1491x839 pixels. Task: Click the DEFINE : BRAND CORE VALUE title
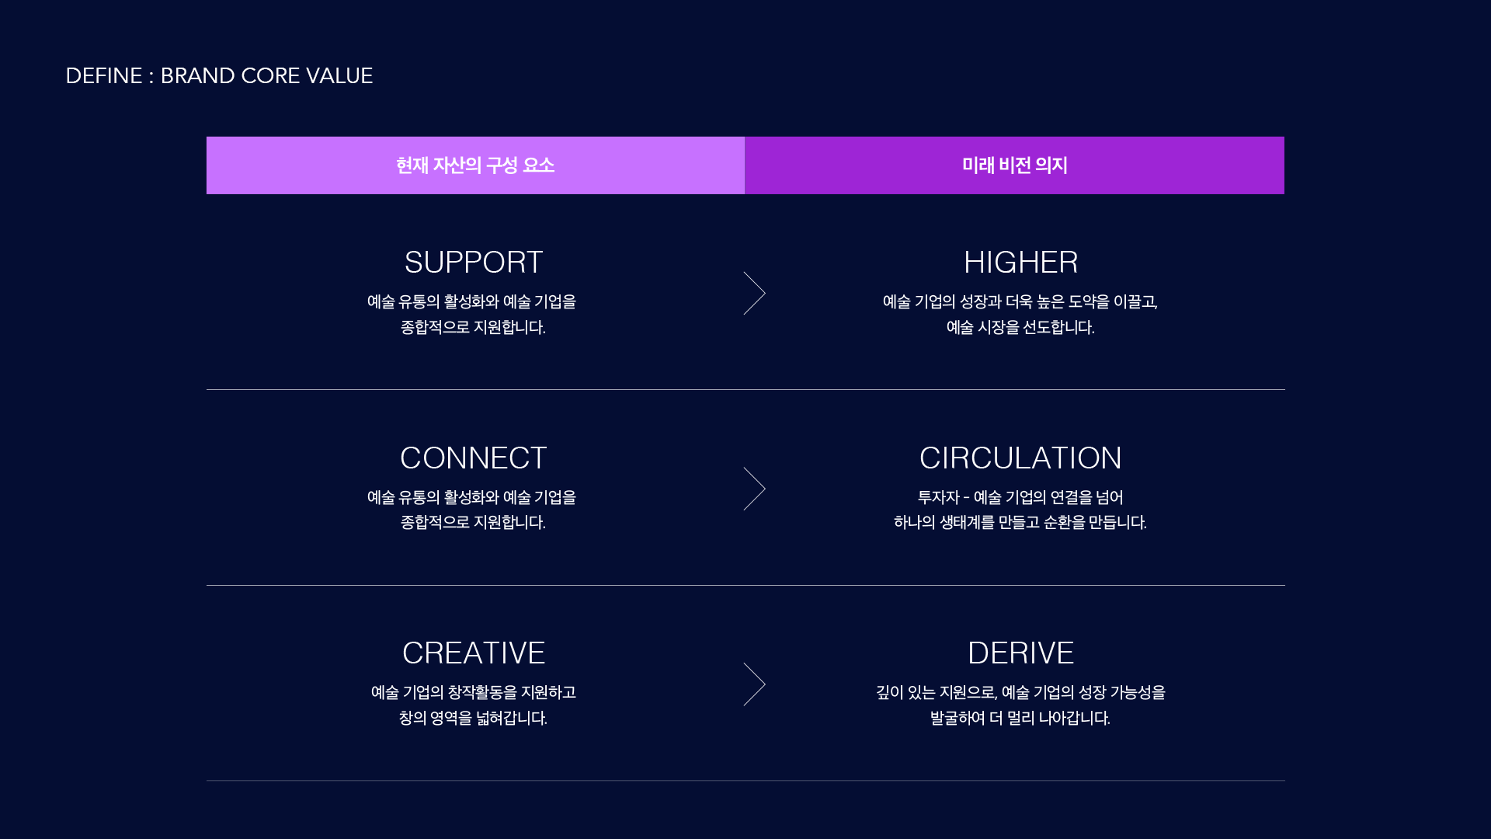pyautogui.click(x=219, y=75)
